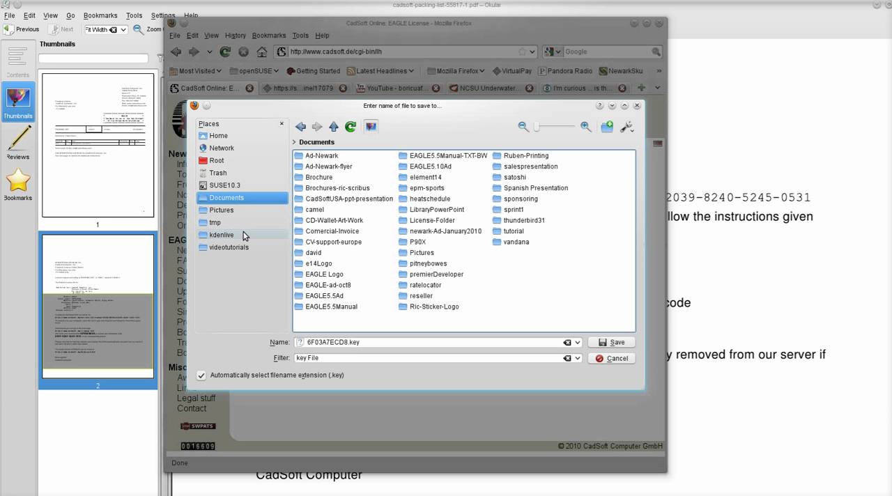Screen dimensions: 892x496
Task: Show Okular Reviews sidebar panel
Action: (18, 144)
